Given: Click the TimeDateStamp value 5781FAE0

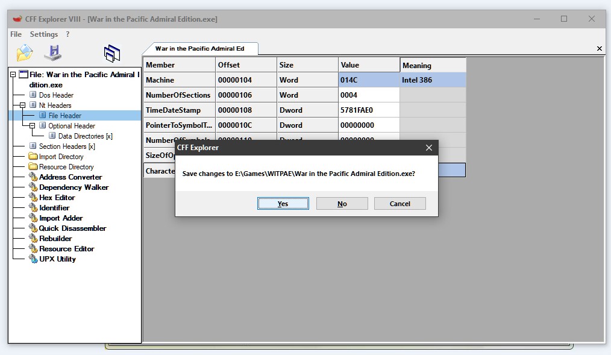Looking at the screenshot, I should [x=369, y=110].
